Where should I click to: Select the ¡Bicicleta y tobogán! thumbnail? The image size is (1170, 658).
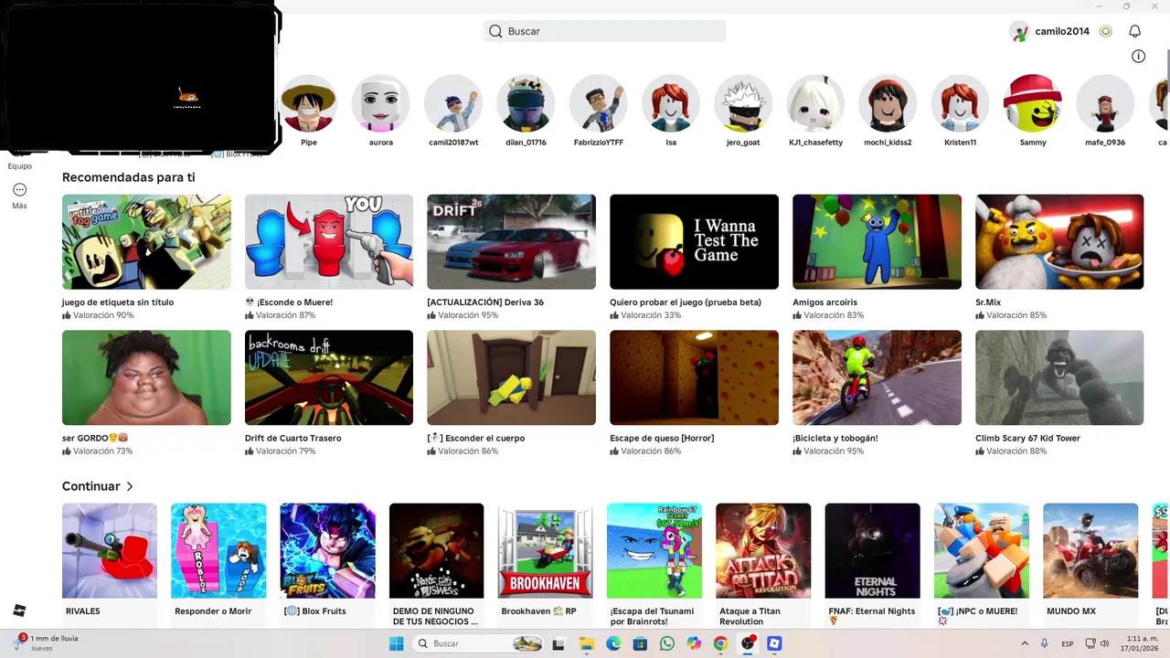(877, 377)
